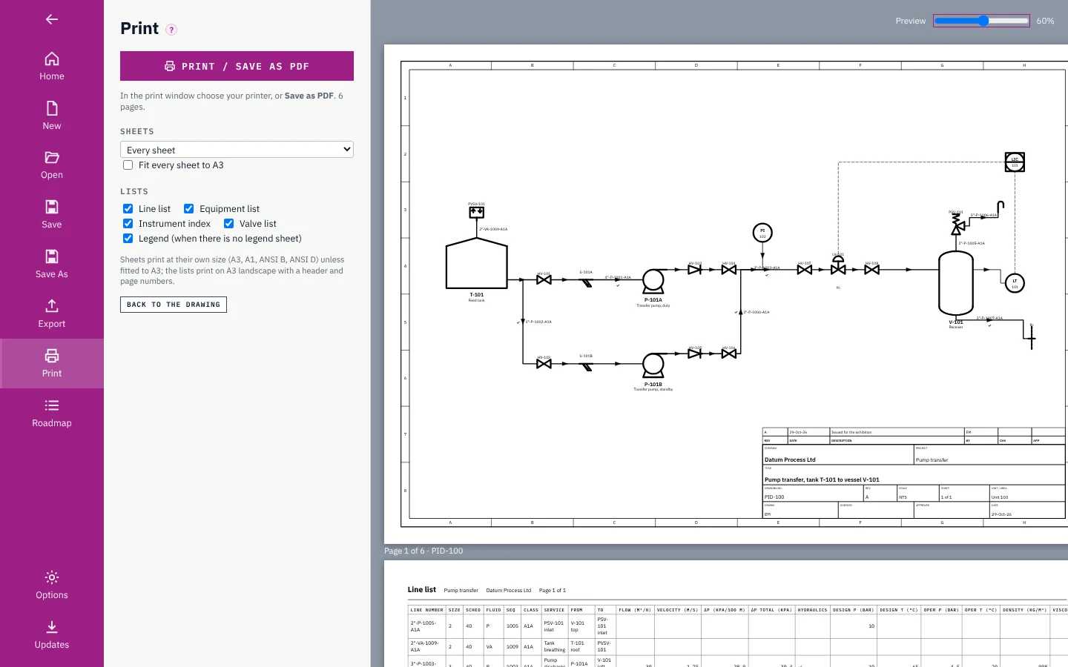This screenshot has height=667, width=1068.
Task: Click the LT-101 level transmitter bubble
Action: click(1015, 283)
